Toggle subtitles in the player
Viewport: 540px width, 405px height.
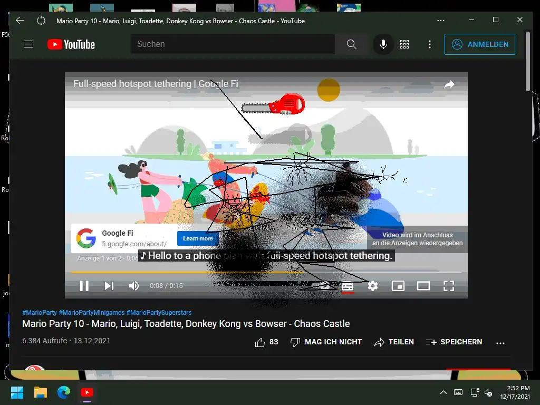tap(348, 286)
